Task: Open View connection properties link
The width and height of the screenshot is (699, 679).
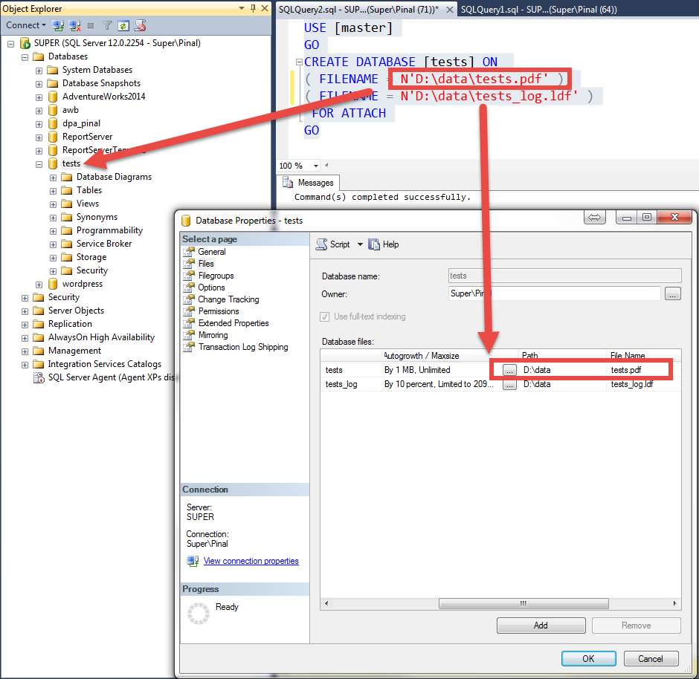Action: pyautogui.click(x=251, y=560)
